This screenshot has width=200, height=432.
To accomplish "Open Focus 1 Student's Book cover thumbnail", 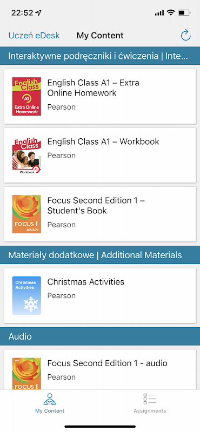I will 27,214.
